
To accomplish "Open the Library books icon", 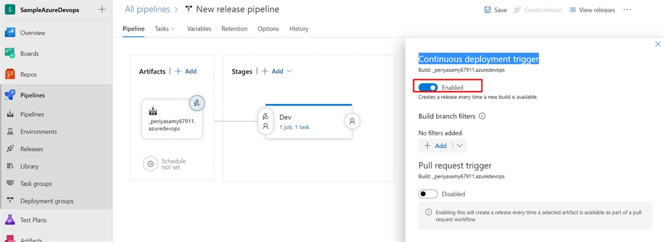I will (10, 167).
